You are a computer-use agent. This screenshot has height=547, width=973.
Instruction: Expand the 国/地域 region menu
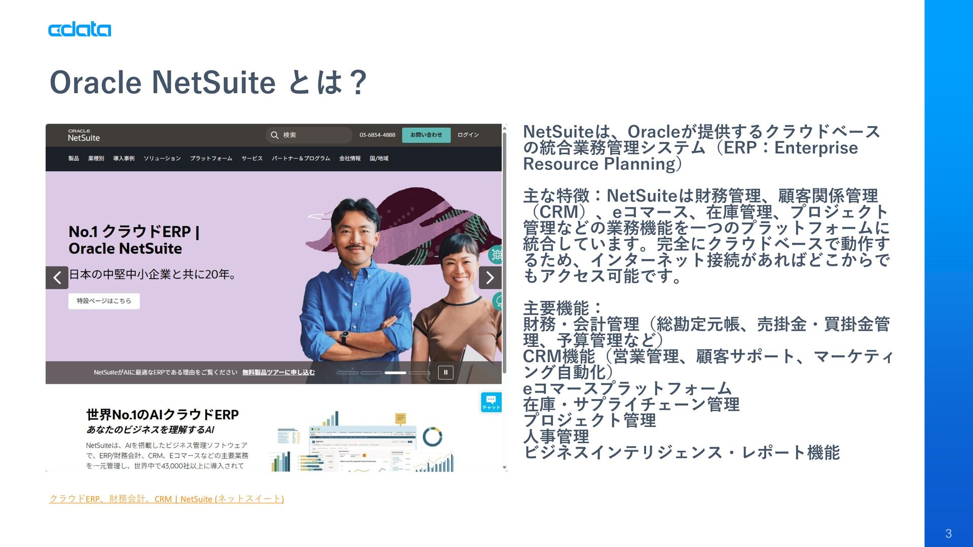pos(379,159)
